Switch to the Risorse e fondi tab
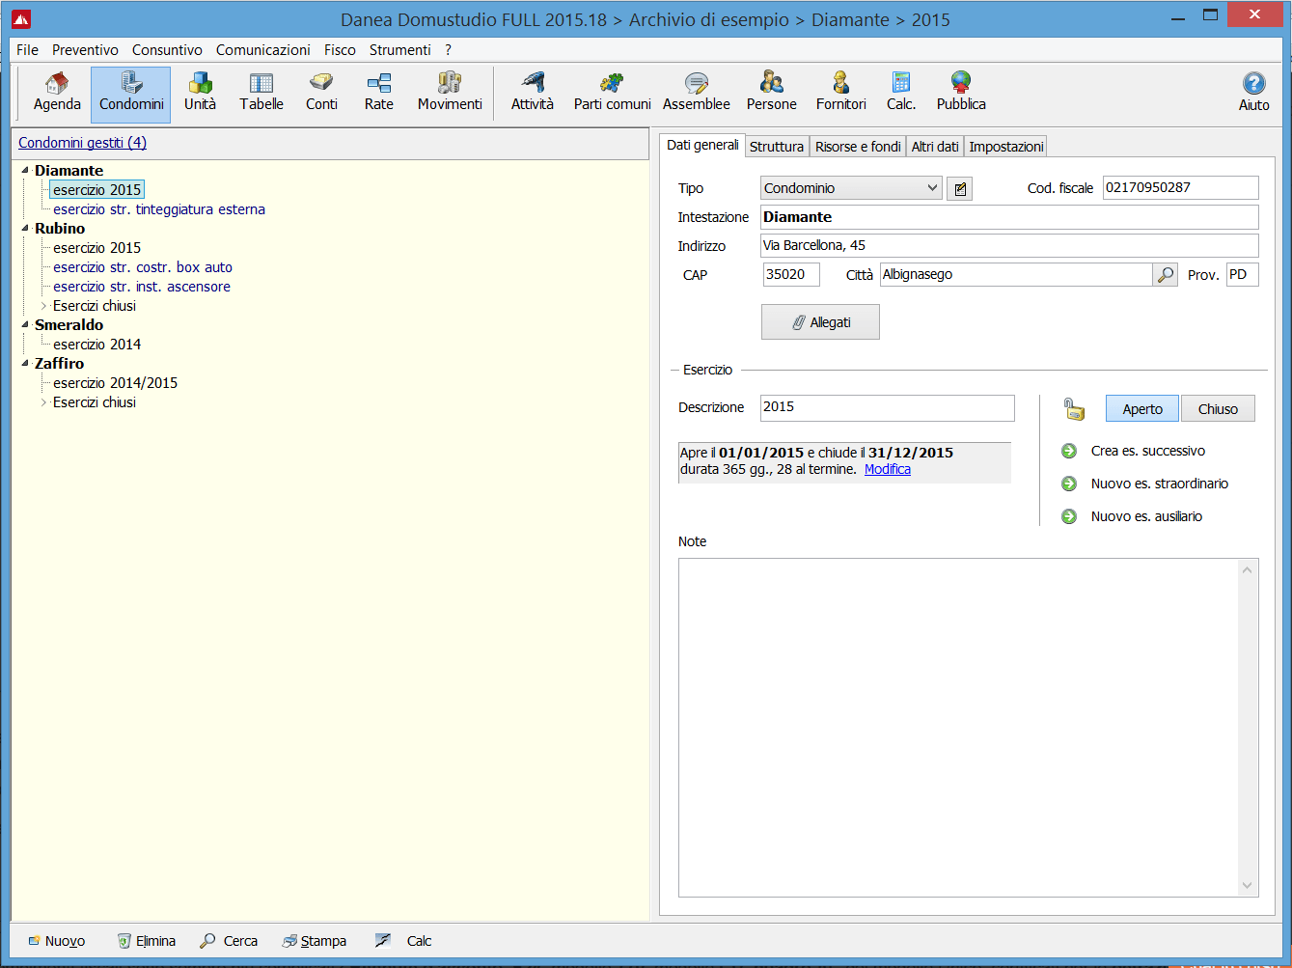The height and width of the screenshot is (968, 1292). coord(858,147)
